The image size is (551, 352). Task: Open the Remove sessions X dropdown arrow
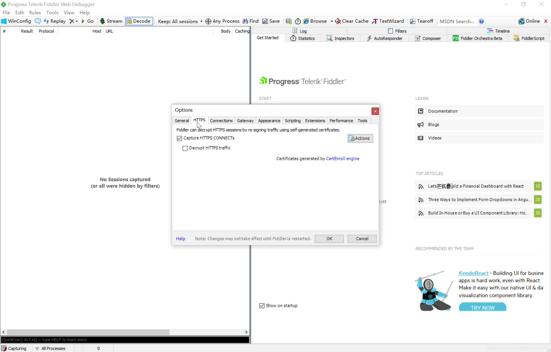77,21
